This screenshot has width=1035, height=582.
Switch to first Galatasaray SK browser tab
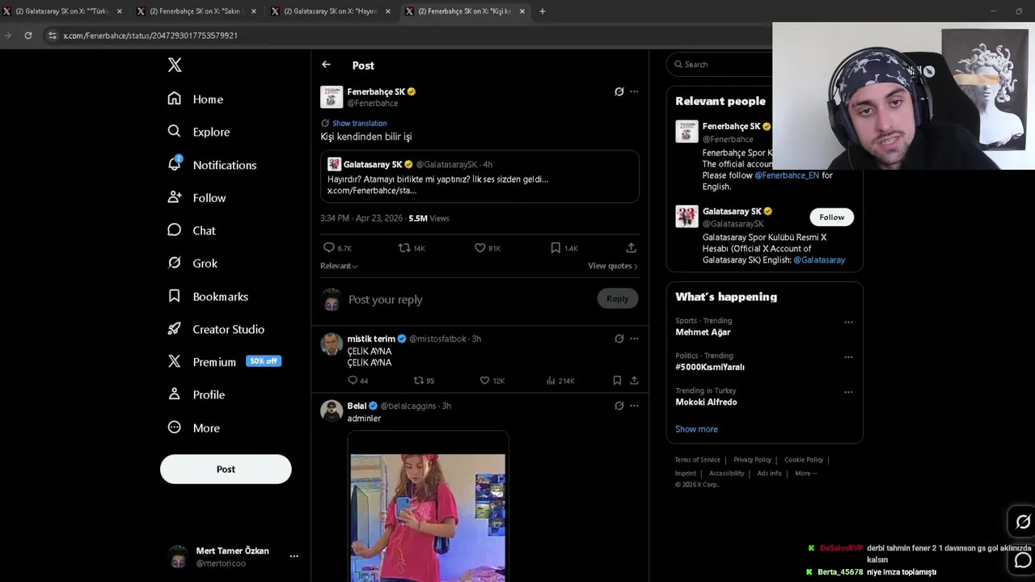[63, 11]
